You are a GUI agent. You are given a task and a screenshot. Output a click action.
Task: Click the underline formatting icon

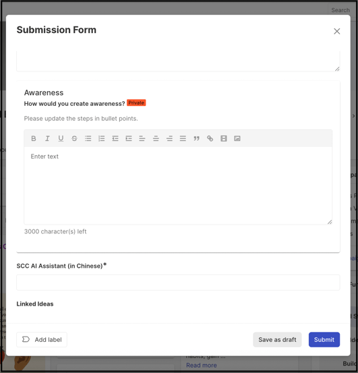coord(61,138)
